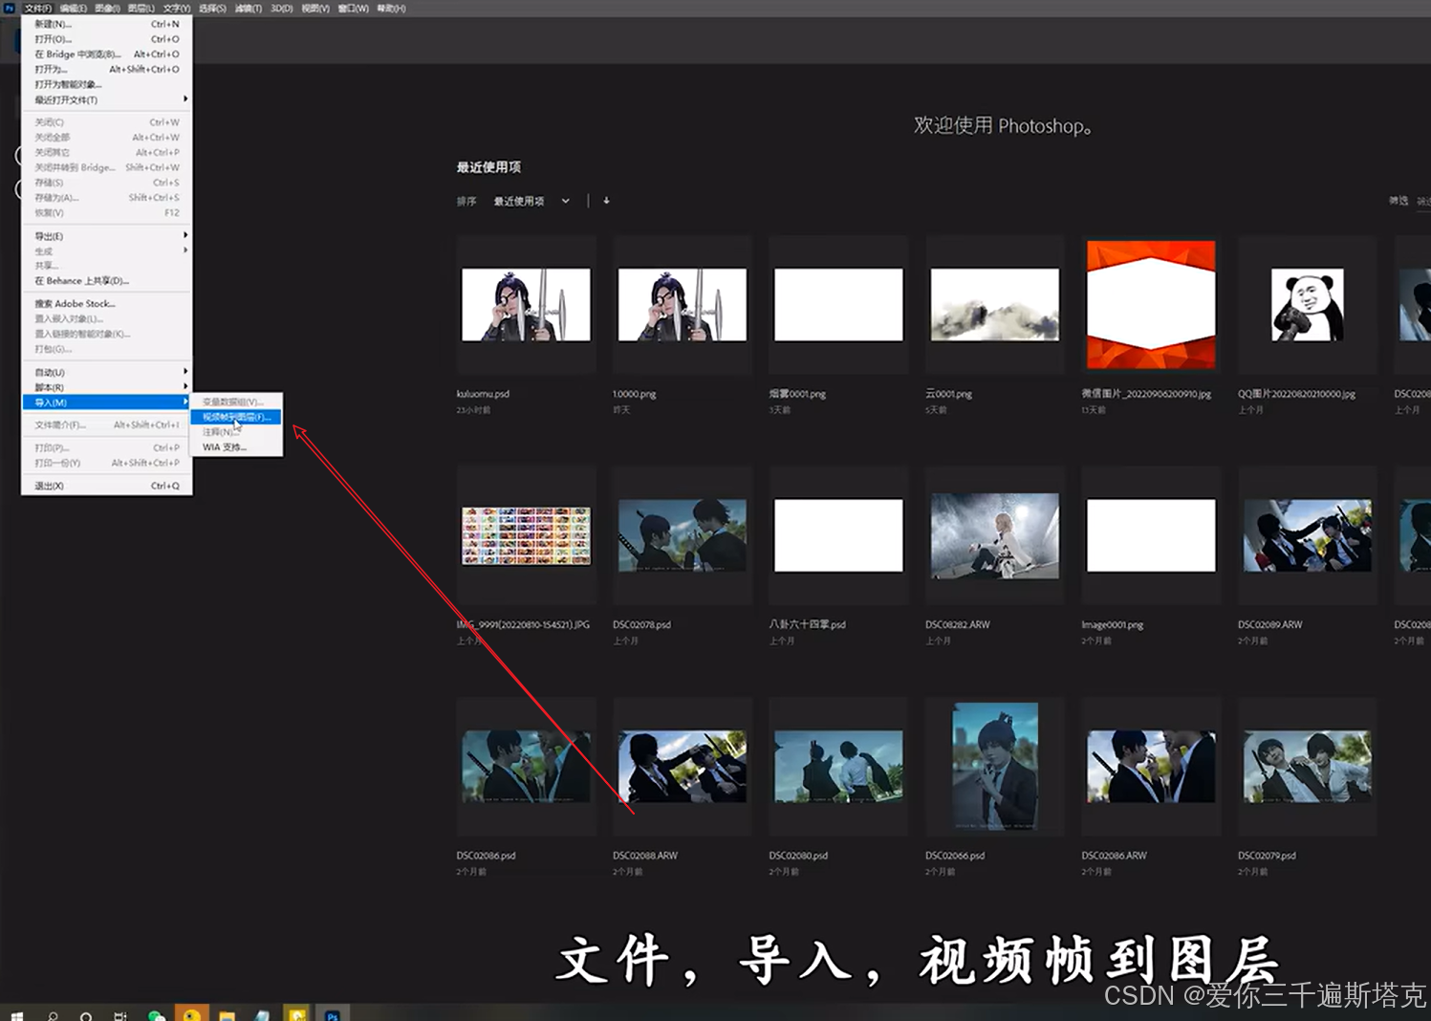Open the kuluomu.psd thumbnail

[x=526, y=304]
